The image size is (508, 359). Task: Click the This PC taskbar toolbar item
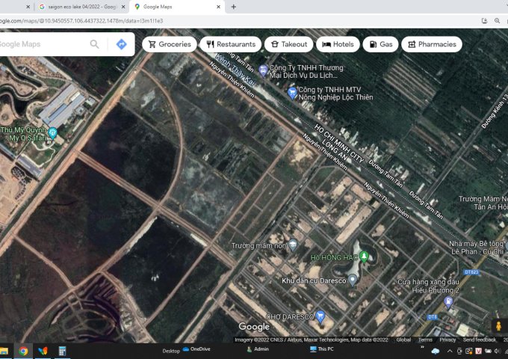click(x=322, y=349)
